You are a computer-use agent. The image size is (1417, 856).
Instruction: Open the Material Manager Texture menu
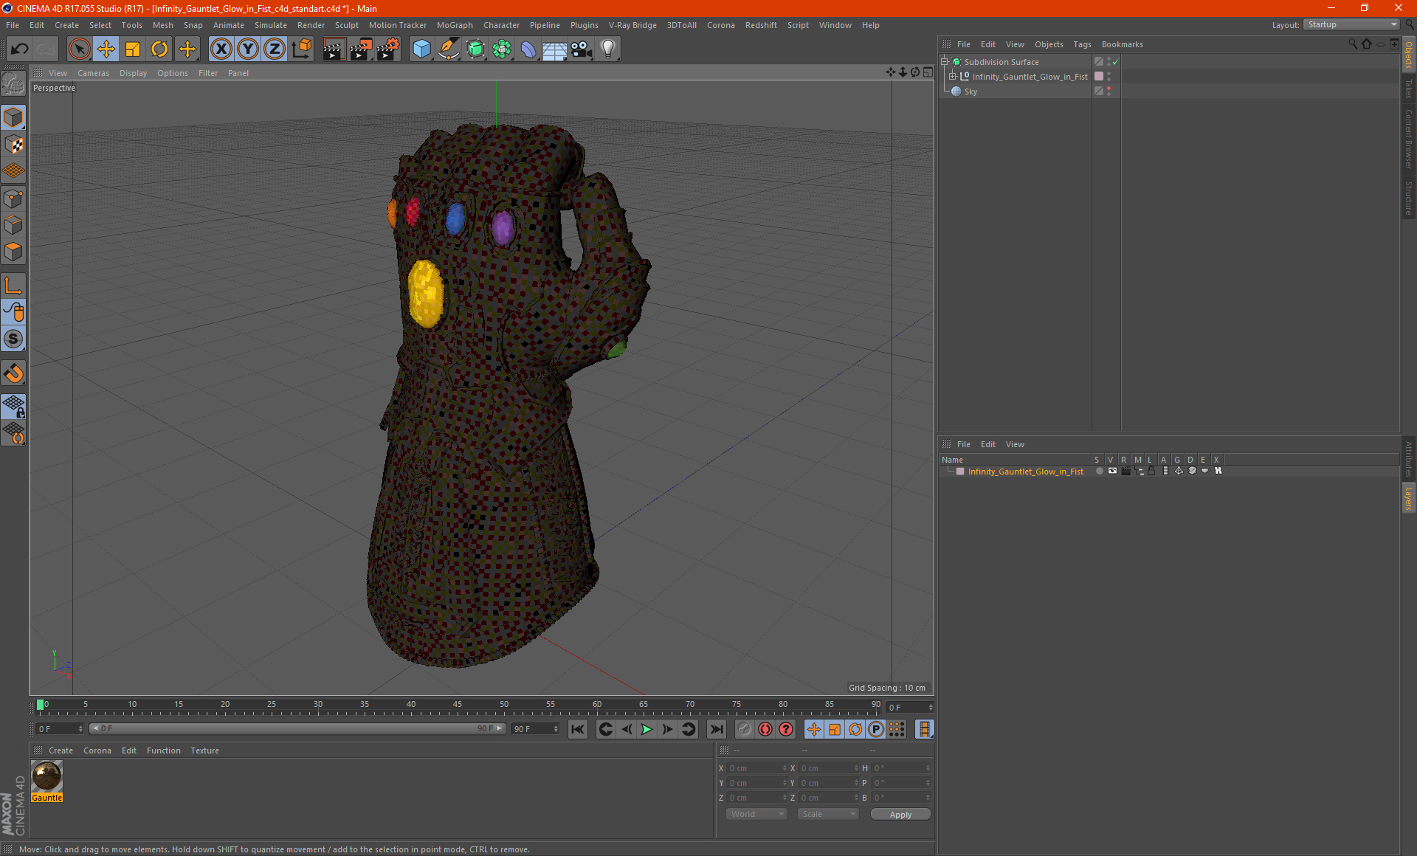pos(204,750)
